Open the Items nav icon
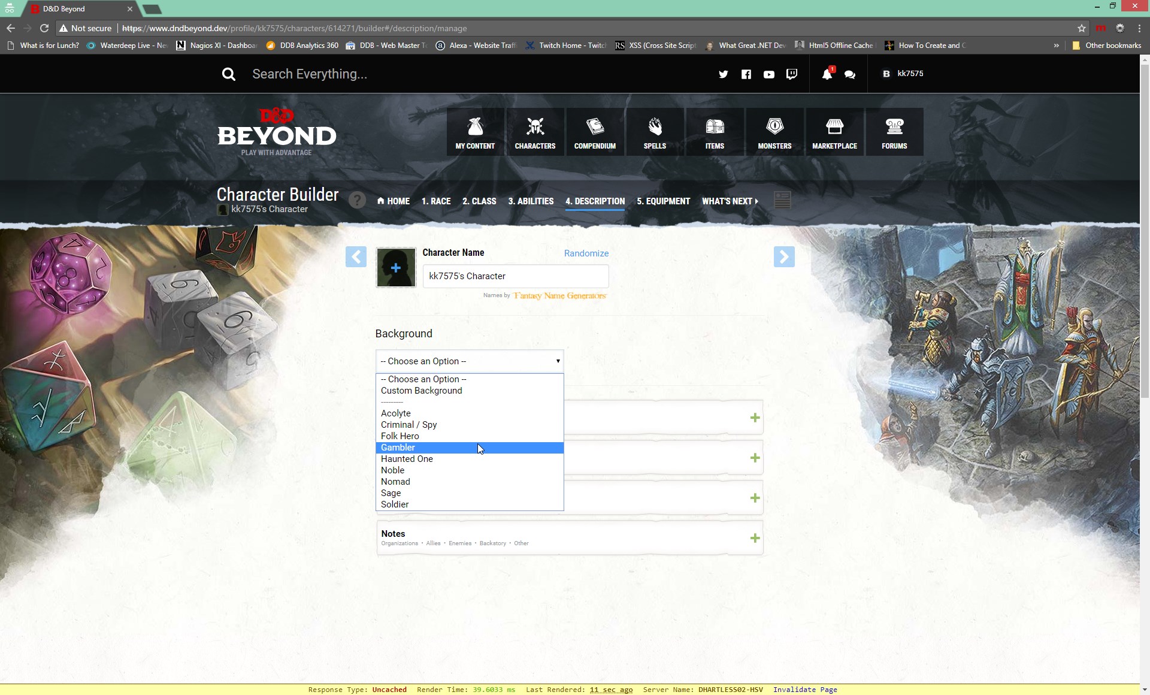Viewport: 1150px width, 695px height. point(715,132)
